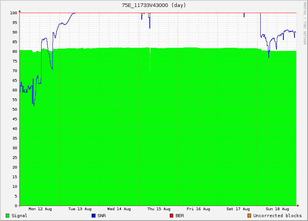This screenshot has height=221, width=308.
Task: Click the 60 value on y-axis
Action: click(x=15, y=90)
